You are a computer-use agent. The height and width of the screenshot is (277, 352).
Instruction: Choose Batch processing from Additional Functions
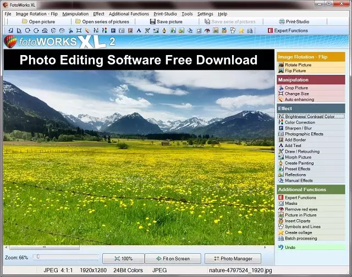[300, 238]
